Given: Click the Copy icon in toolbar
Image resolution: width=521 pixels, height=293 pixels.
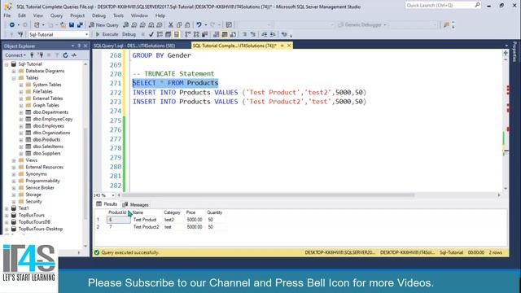Looking at the screenshot, I should tap(179, 25).
